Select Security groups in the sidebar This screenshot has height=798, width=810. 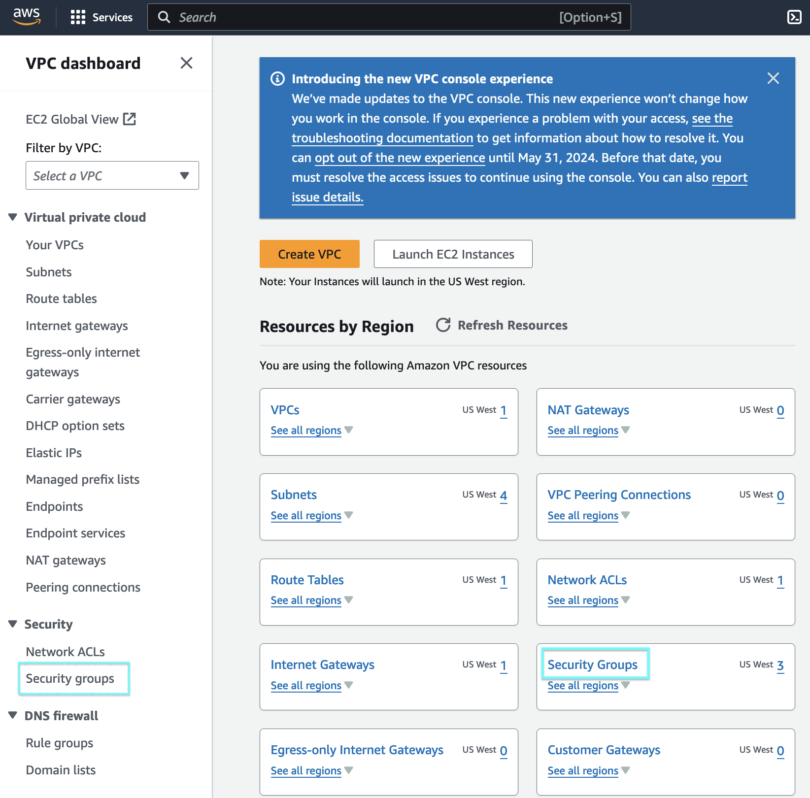coord(70,678)
